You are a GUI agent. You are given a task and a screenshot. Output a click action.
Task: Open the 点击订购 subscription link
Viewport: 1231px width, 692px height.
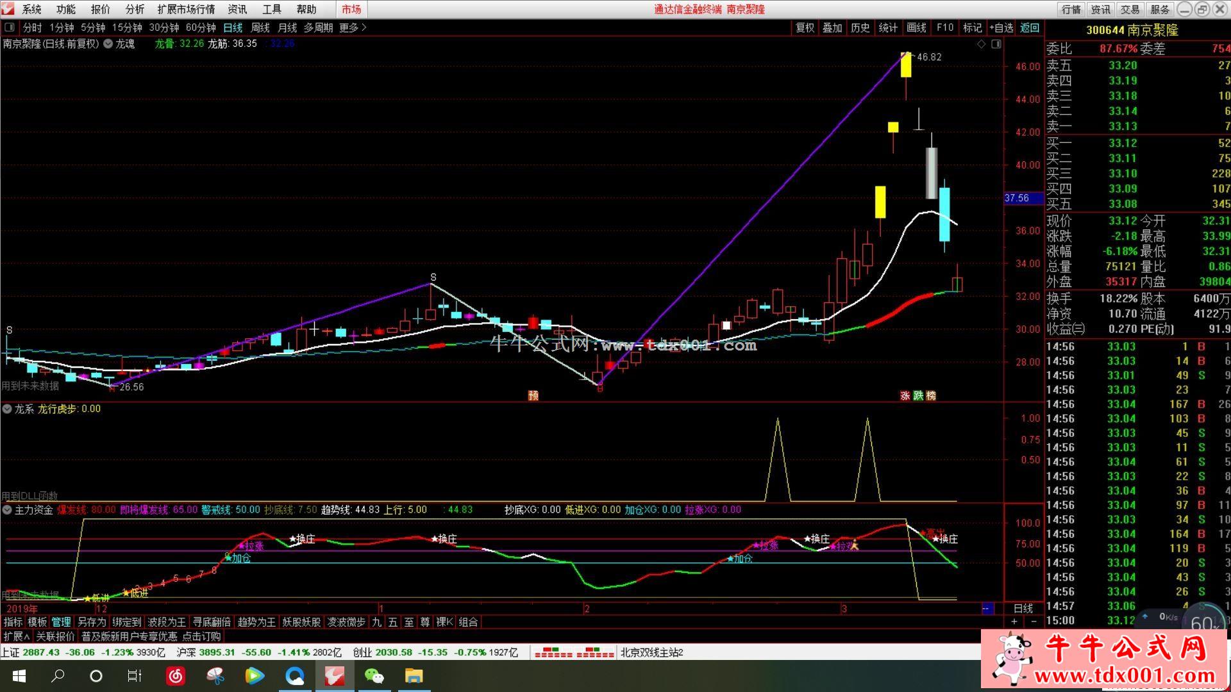pos(201,636)
